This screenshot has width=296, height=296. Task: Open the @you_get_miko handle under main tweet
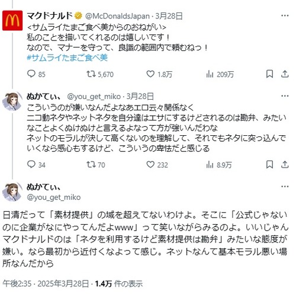(54, 198)
